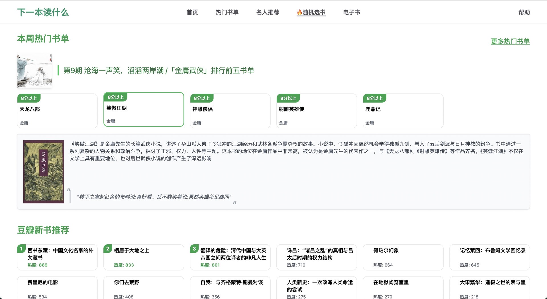Click the 笑傲江湖 book cover image
This screenshot has width=547, height=299.
tap(43, 172)
